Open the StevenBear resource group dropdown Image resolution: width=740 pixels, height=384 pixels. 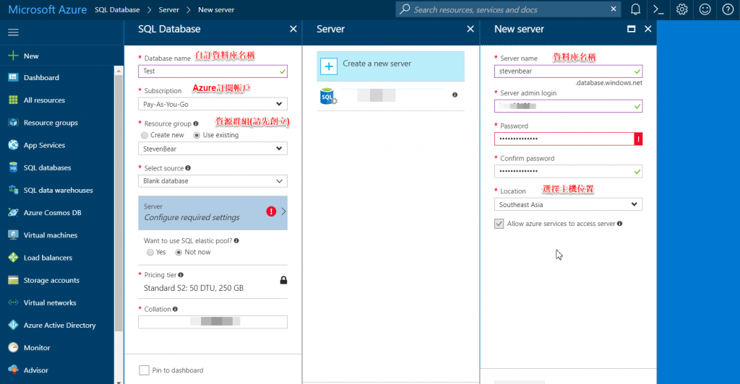click(213, 149)
